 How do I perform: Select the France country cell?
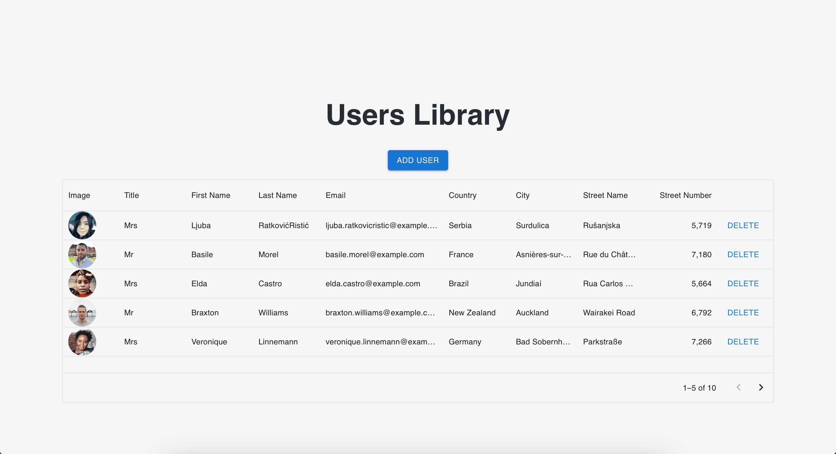point(461,255)
